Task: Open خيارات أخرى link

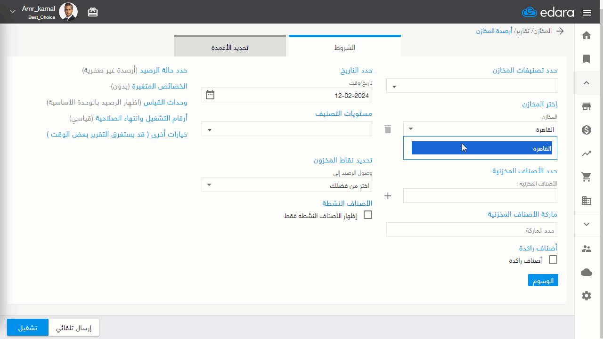Action: point(117,134)
